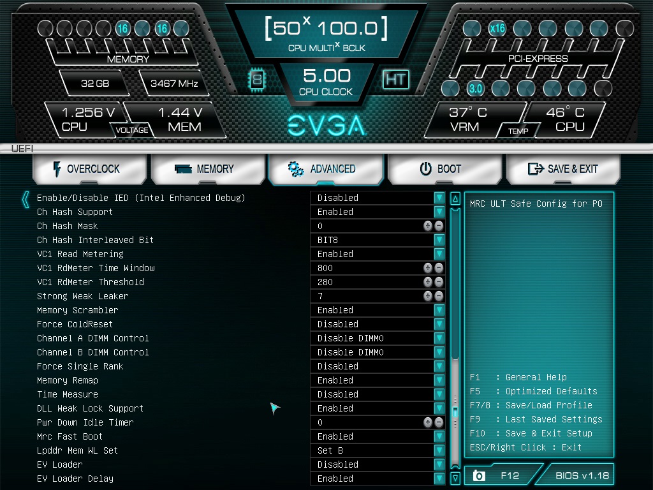This screenshot has width=653, height=490.
Task: Increase VC1 RdMeter Time Window value
Action: coord(428,268)
